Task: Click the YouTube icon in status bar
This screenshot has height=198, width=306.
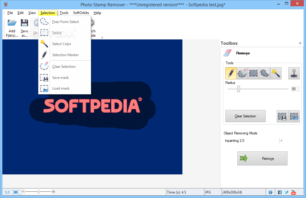Action: pyautogui.click(x=293, y=192)
